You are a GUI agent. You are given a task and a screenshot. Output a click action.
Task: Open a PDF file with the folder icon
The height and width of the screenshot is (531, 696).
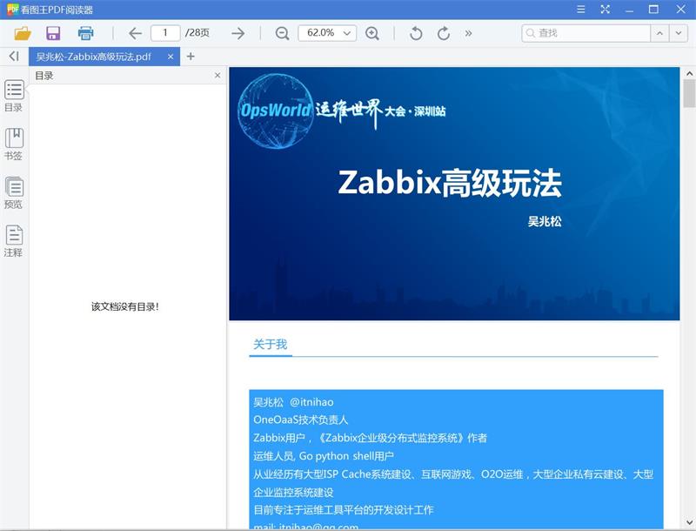pos(24,31)
